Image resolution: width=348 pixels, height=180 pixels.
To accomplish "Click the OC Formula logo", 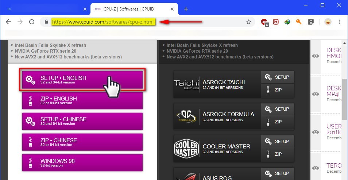I will (x=186, y=116).
